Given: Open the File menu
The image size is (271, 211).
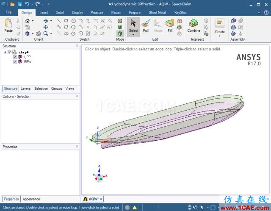Looking at the screenshot, I should tap(8, 12).
